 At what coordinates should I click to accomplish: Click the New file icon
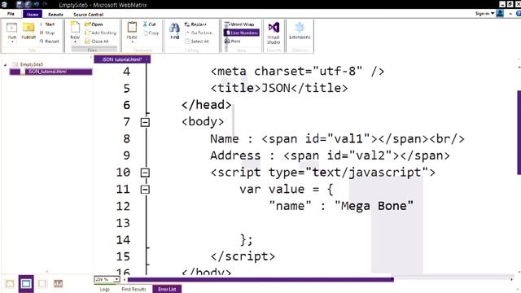tap(75, 28)
